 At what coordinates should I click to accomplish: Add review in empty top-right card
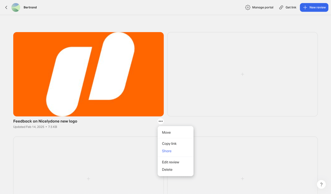[242, 74]
